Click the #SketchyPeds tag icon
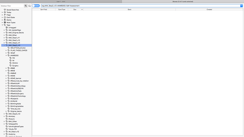 9,91
